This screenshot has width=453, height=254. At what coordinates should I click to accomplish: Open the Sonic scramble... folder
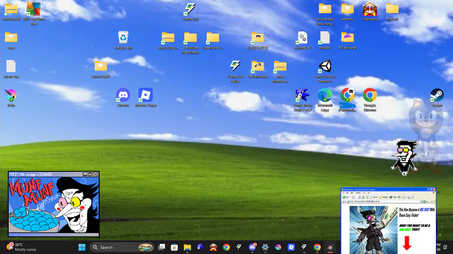(280, 71)
